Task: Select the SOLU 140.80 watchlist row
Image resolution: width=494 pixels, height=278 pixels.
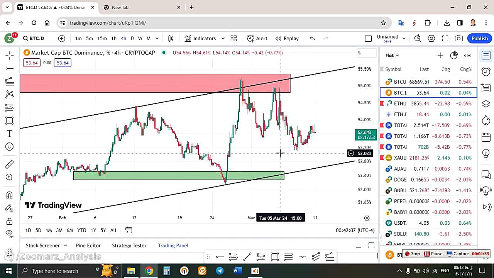Action: coord(428,234)
